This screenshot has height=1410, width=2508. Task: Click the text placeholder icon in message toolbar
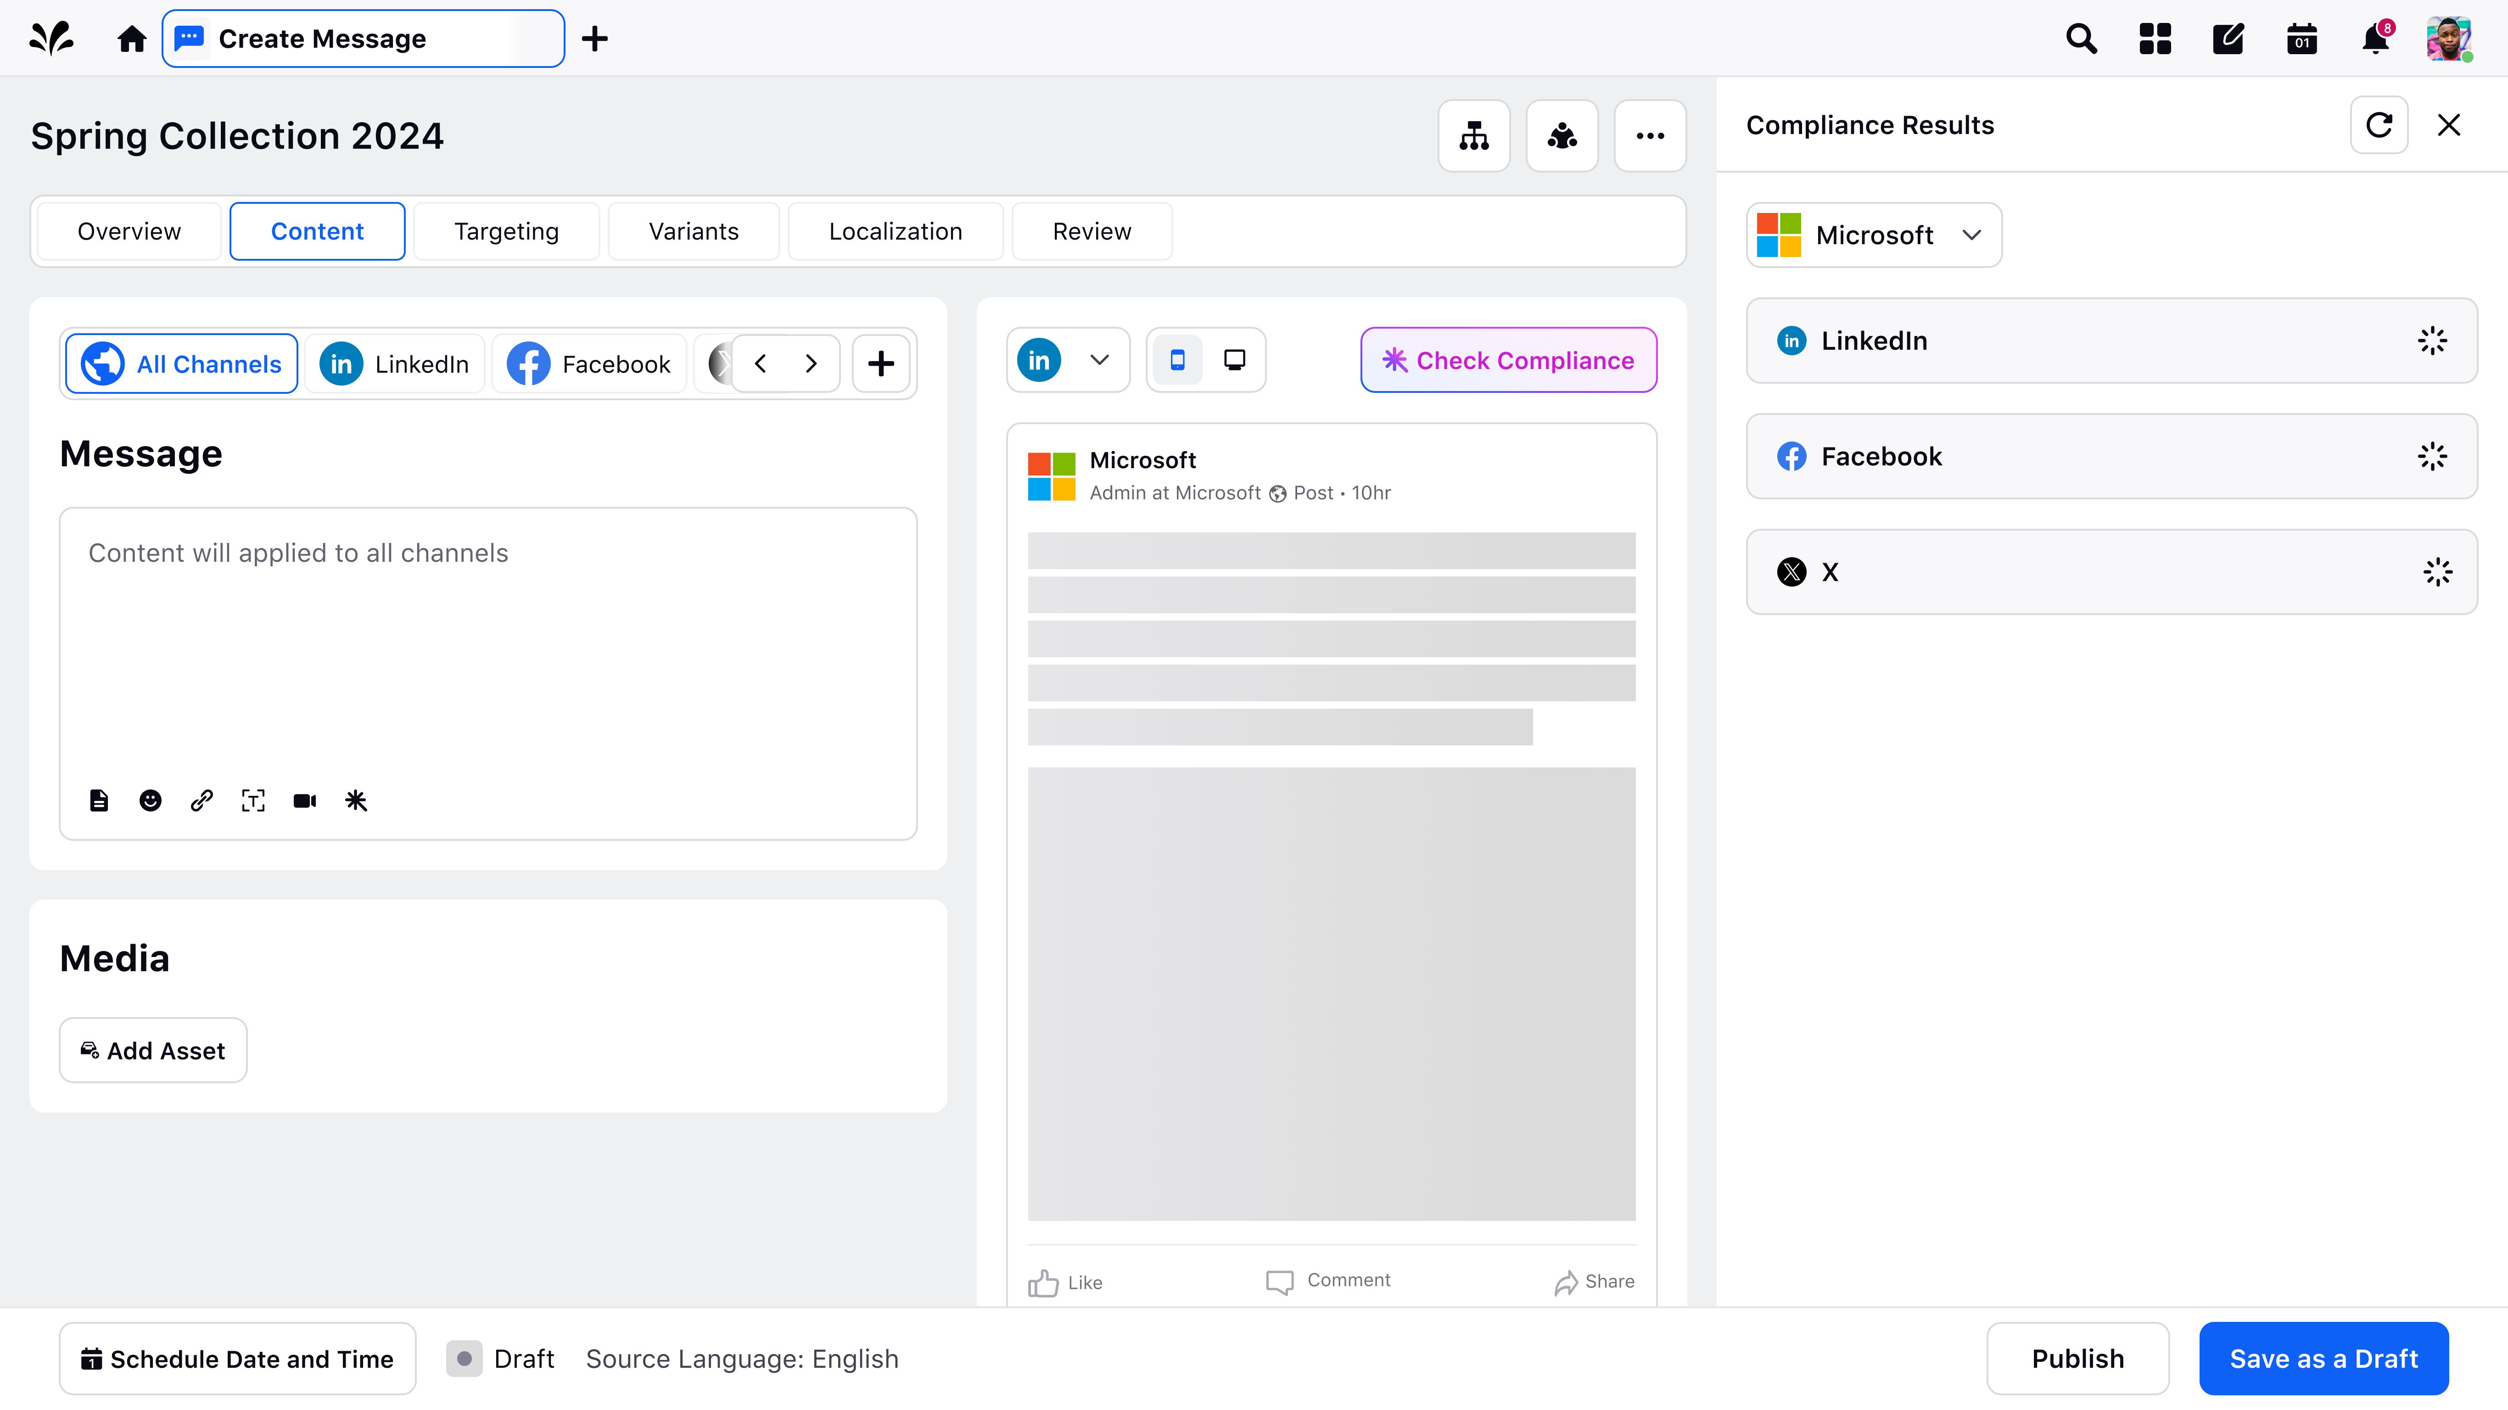(x=253, y=800)
